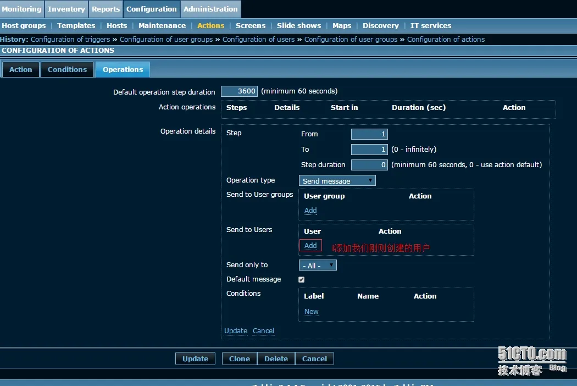Go to Hosts submenu
Screen dimensions: 577x386
[x=116, y=25]
